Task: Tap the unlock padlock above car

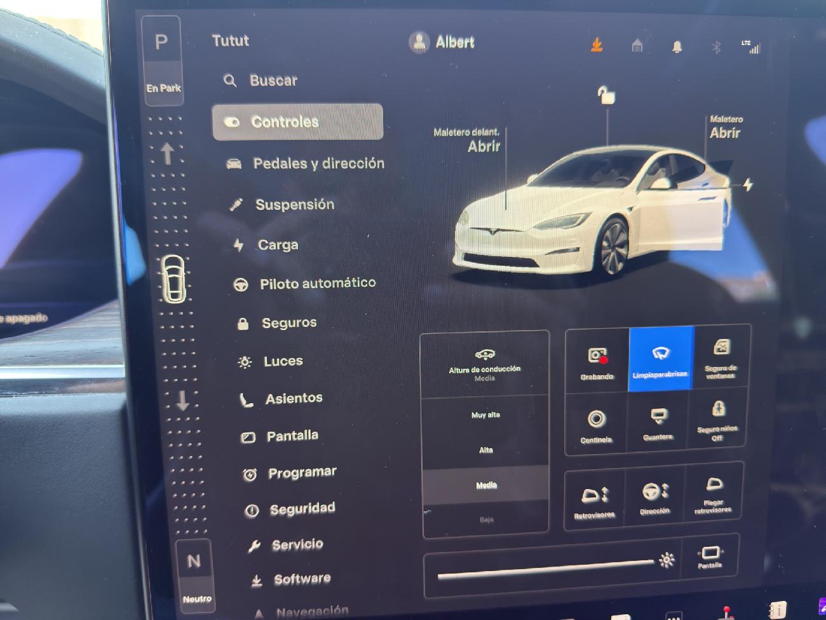Action: coord(606,95)
